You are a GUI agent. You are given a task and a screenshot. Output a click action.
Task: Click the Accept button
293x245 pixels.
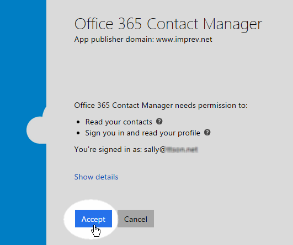93,219
